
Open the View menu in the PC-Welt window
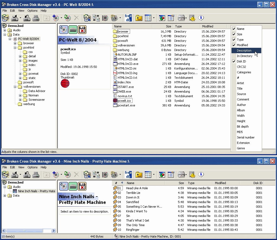(21, 11)
